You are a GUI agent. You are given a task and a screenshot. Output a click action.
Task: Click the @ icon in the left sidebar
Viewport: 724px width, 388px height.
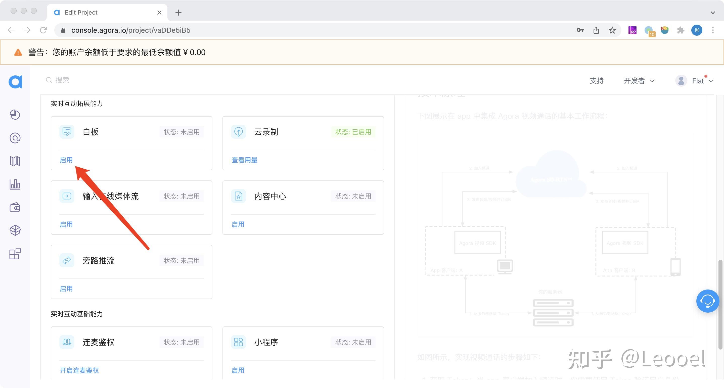[x=15, y=138]
